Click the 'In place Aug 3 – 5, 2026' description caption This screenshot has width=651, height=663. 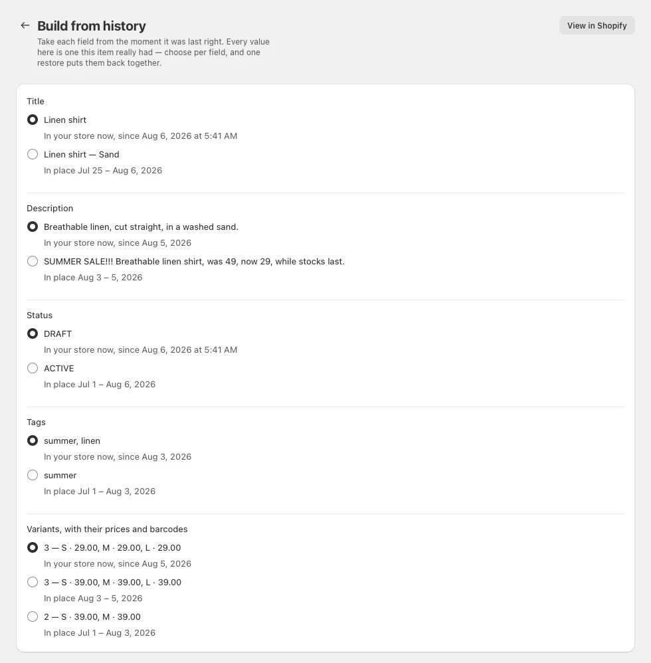pos(93,278)
